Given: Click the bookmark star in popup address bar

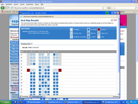Looking at the screenshot, I should pos(117,16).
